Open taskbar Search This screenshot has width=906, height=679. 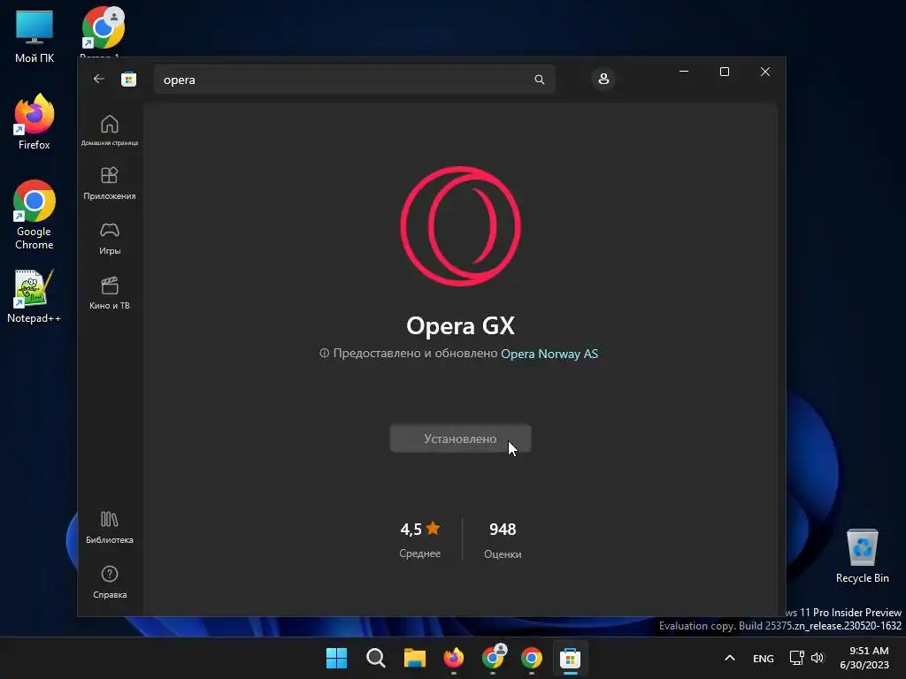pos(375,658)
